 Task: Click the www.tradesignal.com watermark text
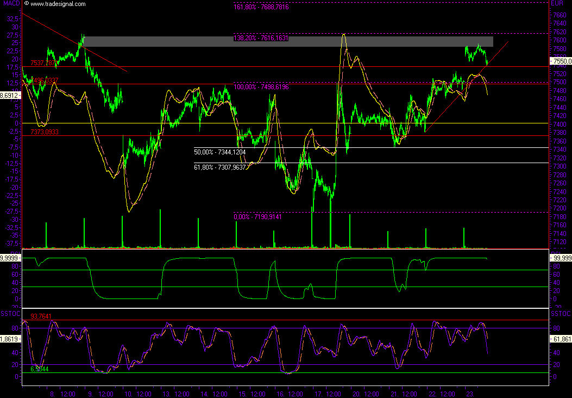tap(58, 4)
